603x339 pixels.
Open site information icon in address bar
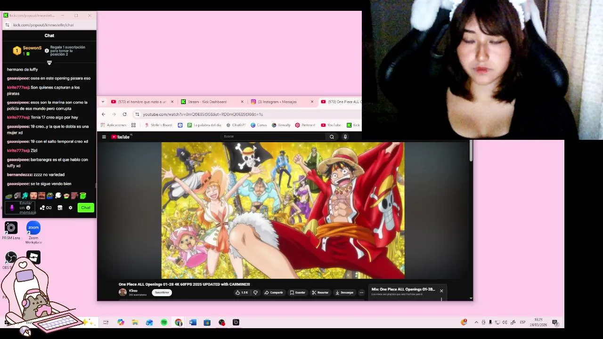[137, 114]
